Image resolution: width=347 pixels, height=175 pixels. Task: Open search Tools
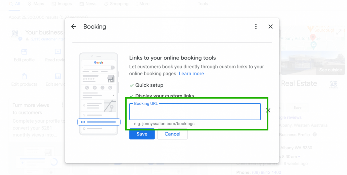[203, 4]
